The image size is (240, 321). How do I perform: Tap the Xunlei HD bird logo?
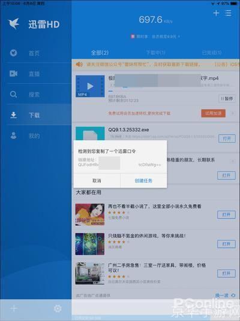14,23
